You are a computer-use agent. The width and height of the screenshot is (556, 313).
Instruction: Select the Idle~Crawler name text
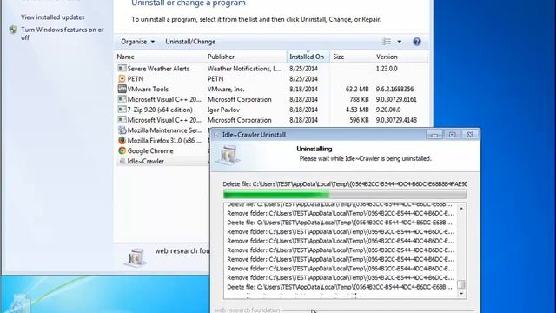point(146,161)
